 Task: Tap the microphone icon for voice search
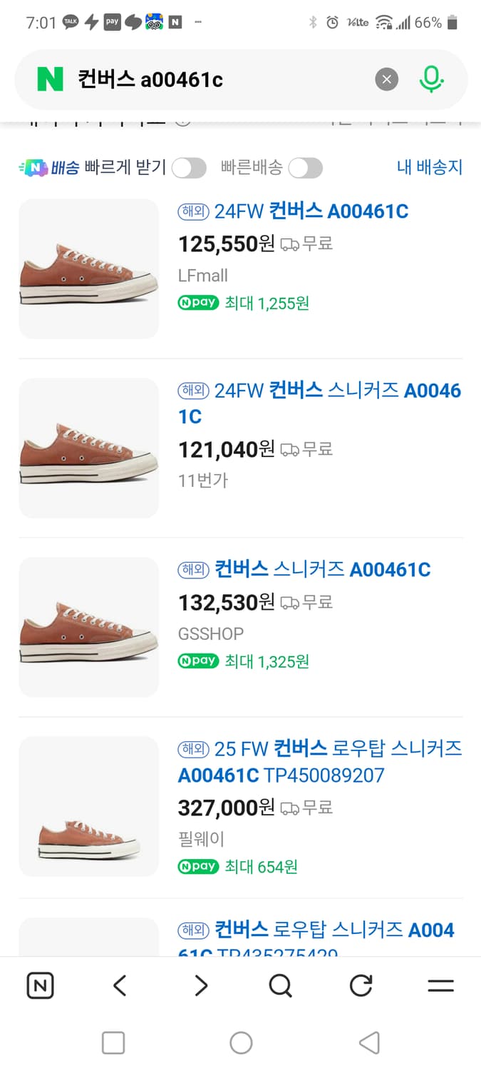point(430,79)
